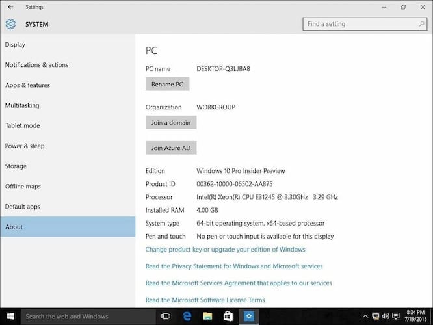The height and width of the screenshot is (325, 433).
Task: Click the Join Azure AD button
Action: point(171,148)
